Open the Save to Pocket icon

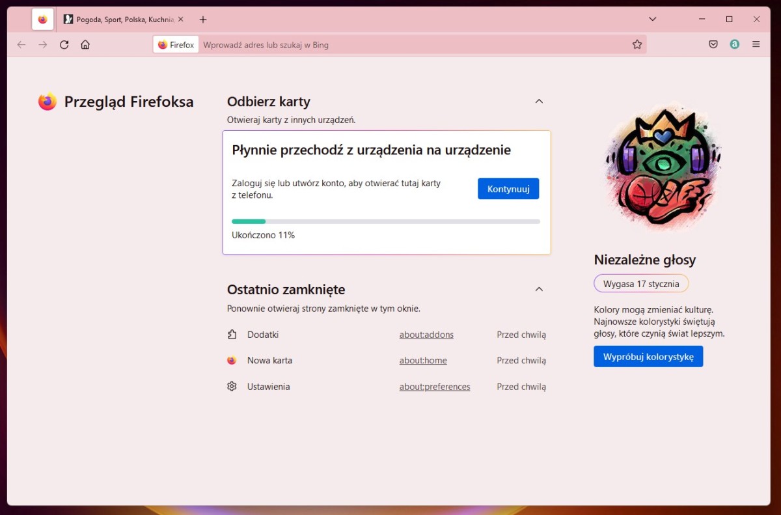tap(713, 44)
